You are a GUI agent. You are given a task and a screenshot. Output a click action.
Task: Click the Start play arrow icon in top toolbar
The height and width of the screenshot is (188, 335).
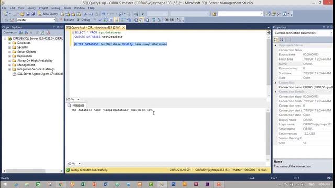143,14
